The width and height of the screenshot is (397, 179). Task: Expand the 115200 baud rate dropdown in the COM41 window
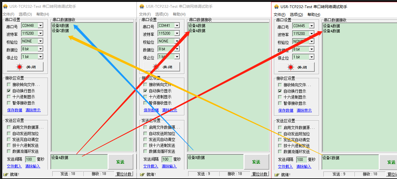[177, 33]
